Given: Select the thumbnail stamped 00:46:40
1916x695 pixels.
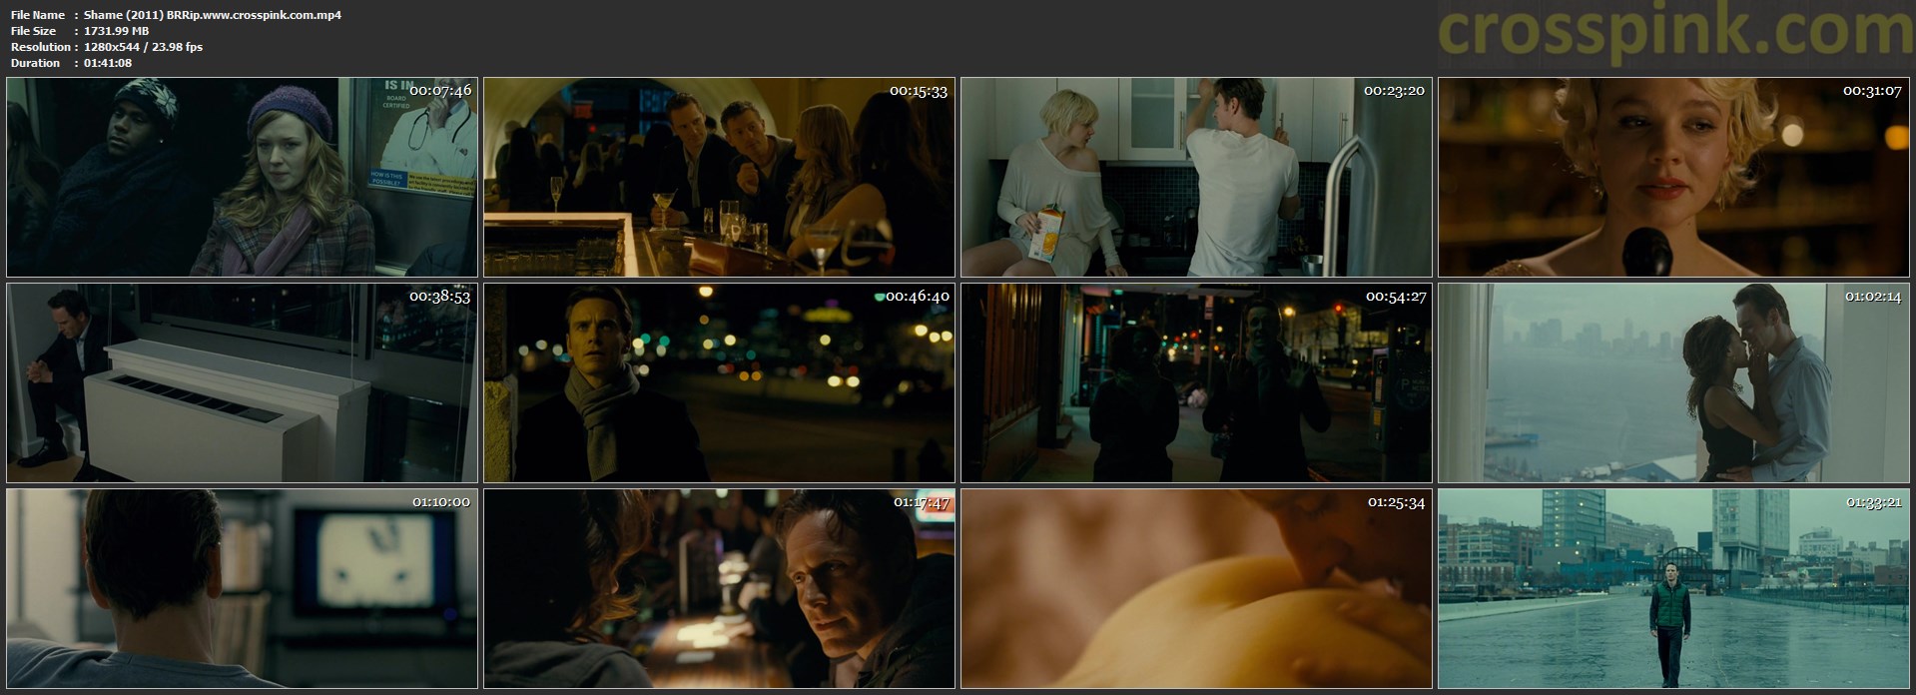Looking at the screenshot, I should coord(719,383).
